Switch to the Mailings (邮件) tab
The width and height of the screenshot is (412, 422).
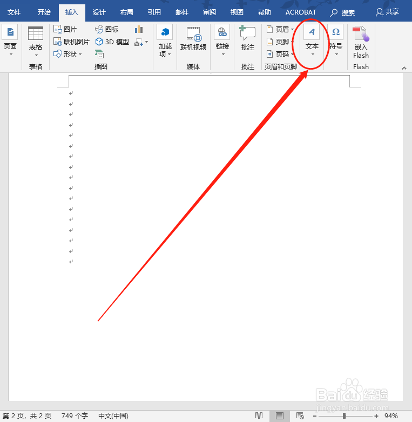click(x=182, y=12)
